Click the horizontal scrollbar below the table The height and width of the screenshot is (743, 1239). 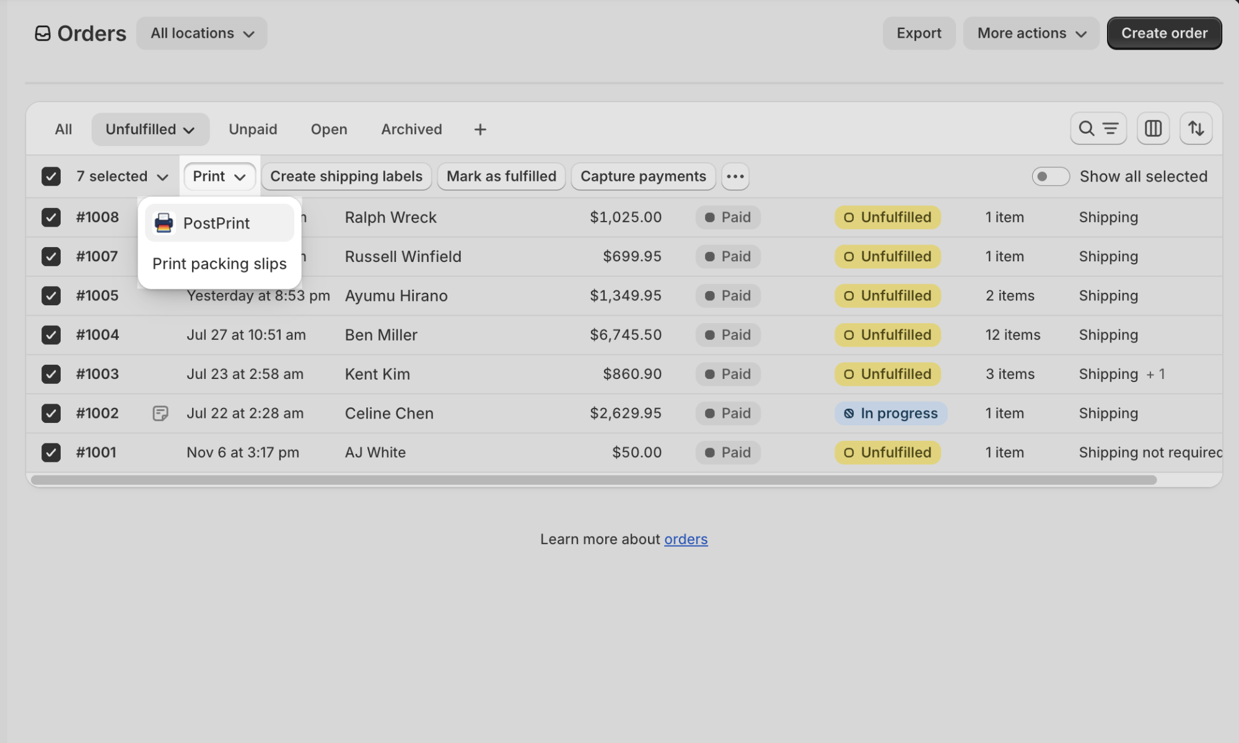point(595,479)
